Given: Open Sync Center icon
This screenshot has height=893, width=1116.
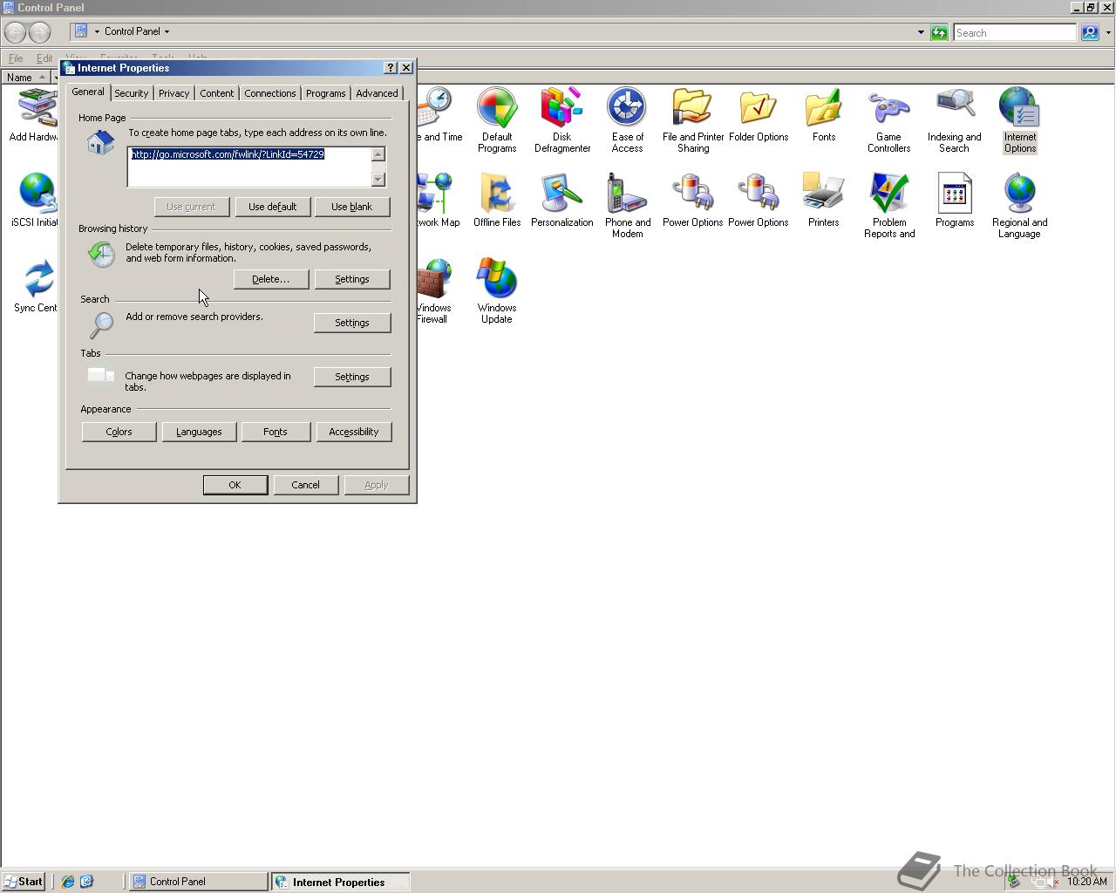Looking at the screenshot, I should [x=35, y=285].
